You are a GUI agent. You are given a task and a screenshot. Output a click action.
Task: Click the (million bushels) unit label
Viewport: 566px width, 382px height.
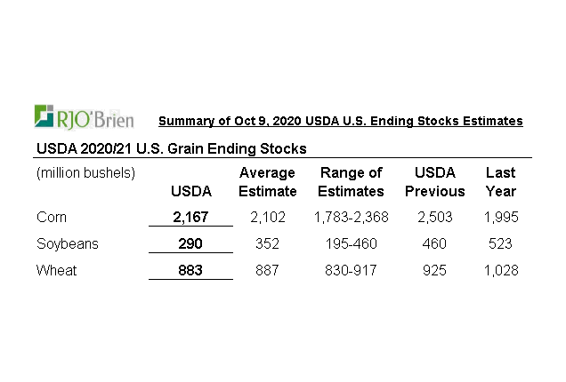tap(85, 172)
